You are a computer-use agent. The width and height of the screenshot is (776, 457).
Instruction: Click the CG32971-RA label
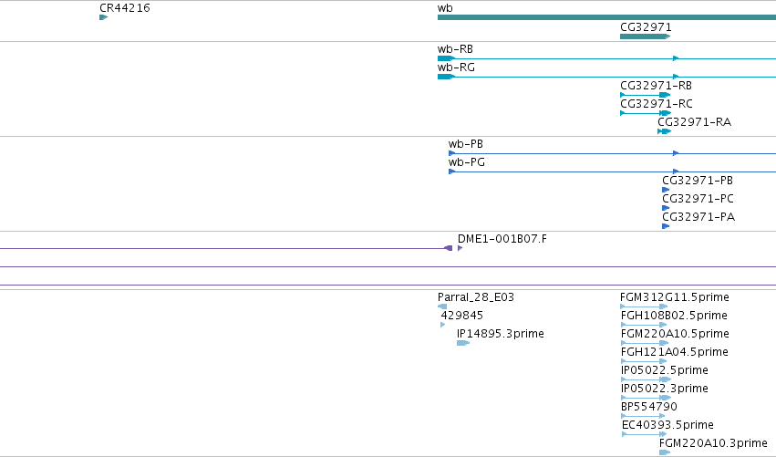pos(694,122)
